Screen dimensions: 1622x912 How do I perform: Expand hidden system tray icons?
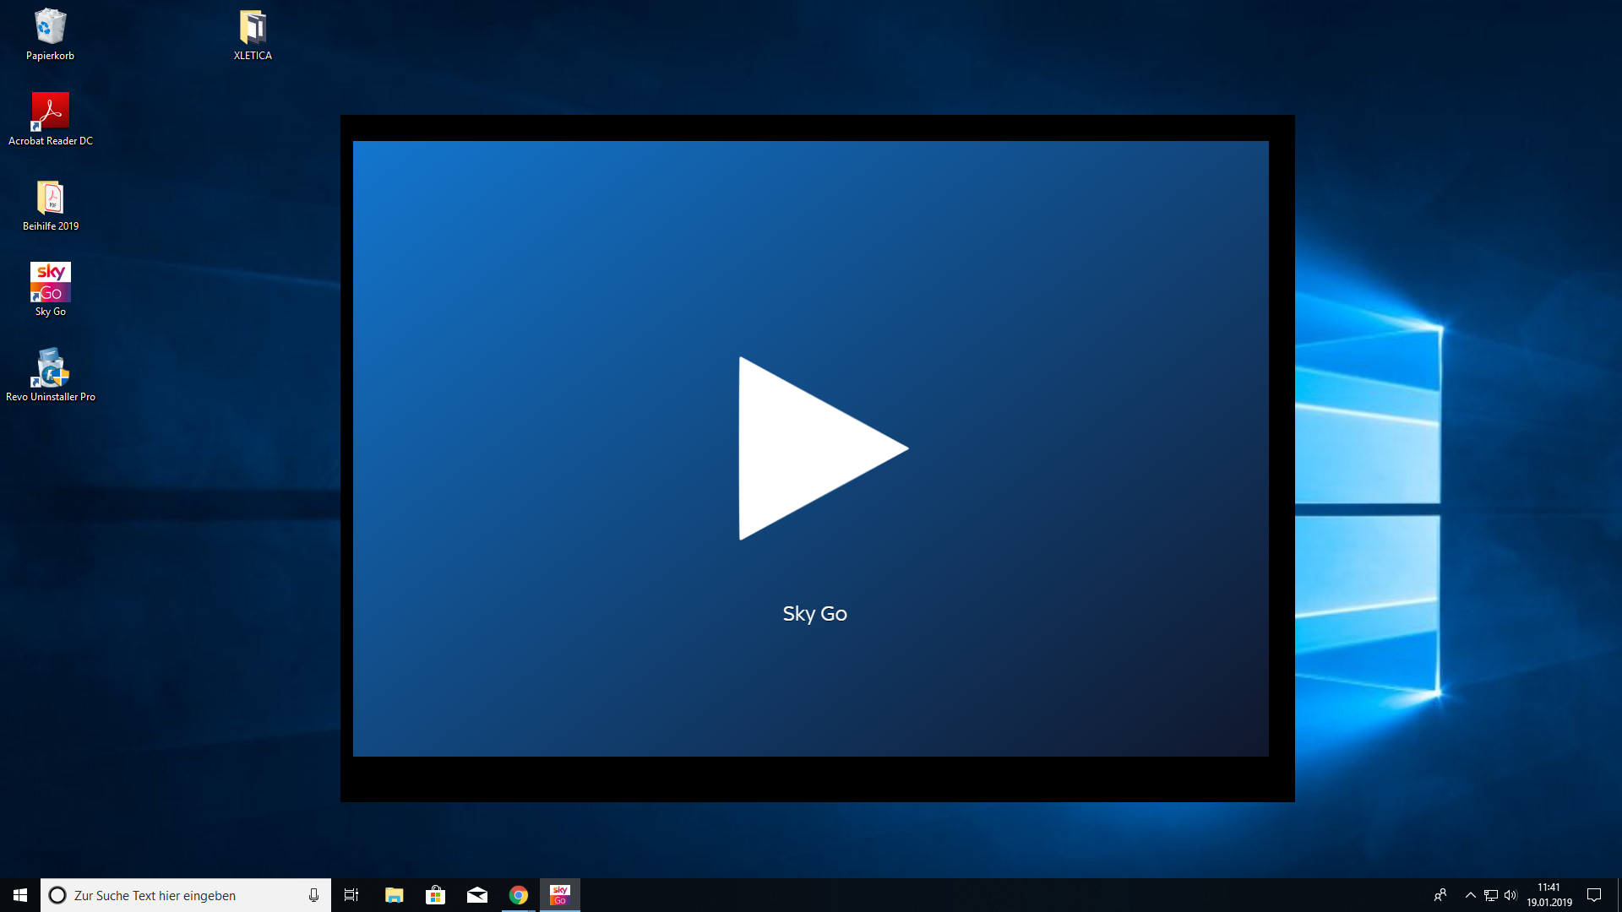tap(1471, 895)
